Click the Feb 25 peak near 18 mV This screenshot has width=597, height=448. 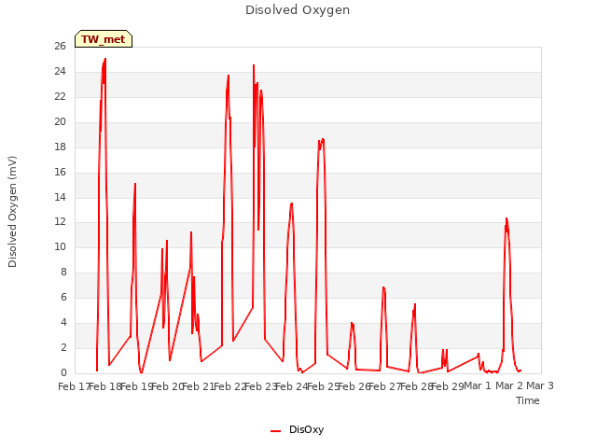322,140
